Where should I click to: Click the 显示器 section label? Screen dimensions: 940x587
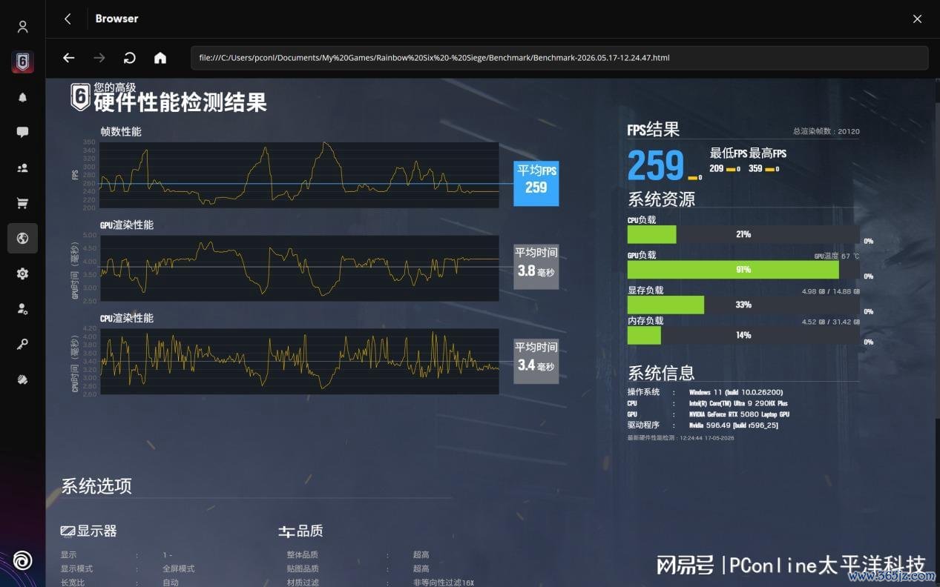click(x=97, y=531)
